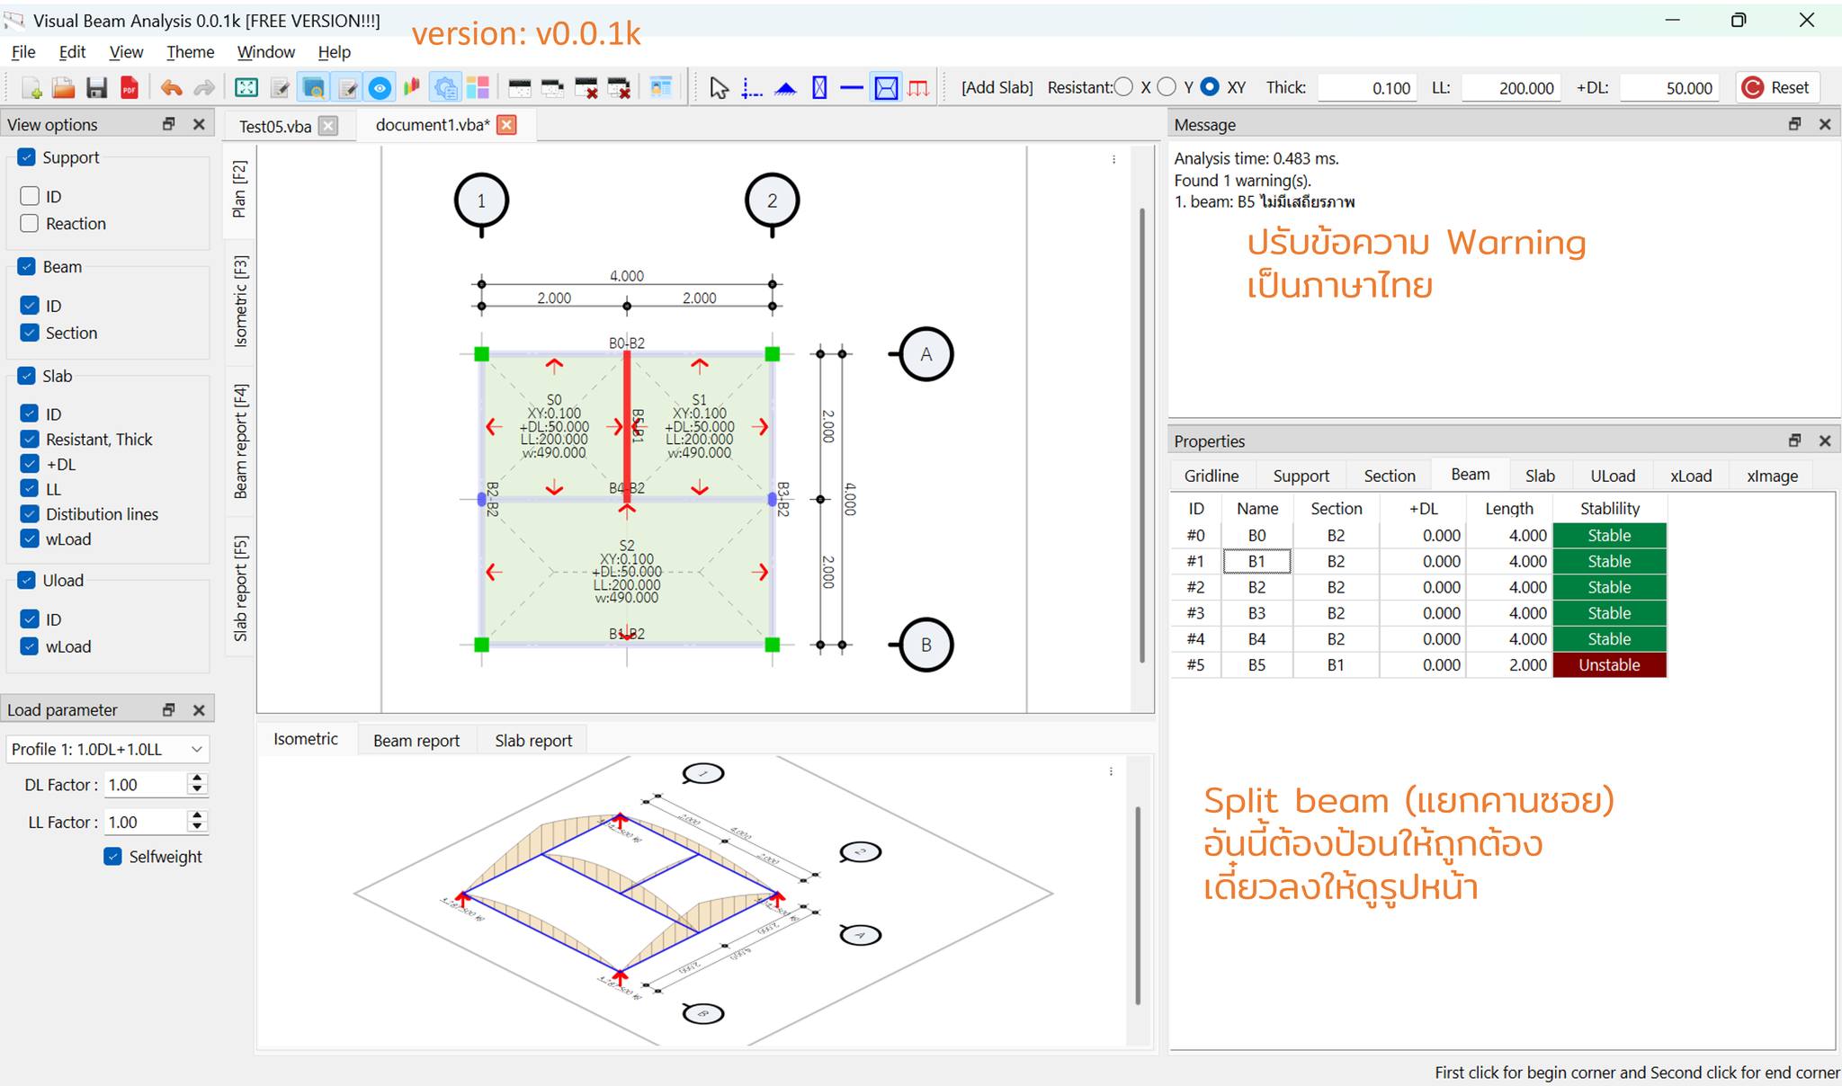Activate the add slab tool icon

point(886,88)
